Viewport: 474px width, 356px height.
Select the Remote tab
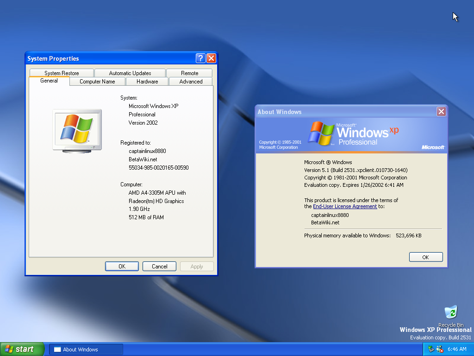point(189,73)
